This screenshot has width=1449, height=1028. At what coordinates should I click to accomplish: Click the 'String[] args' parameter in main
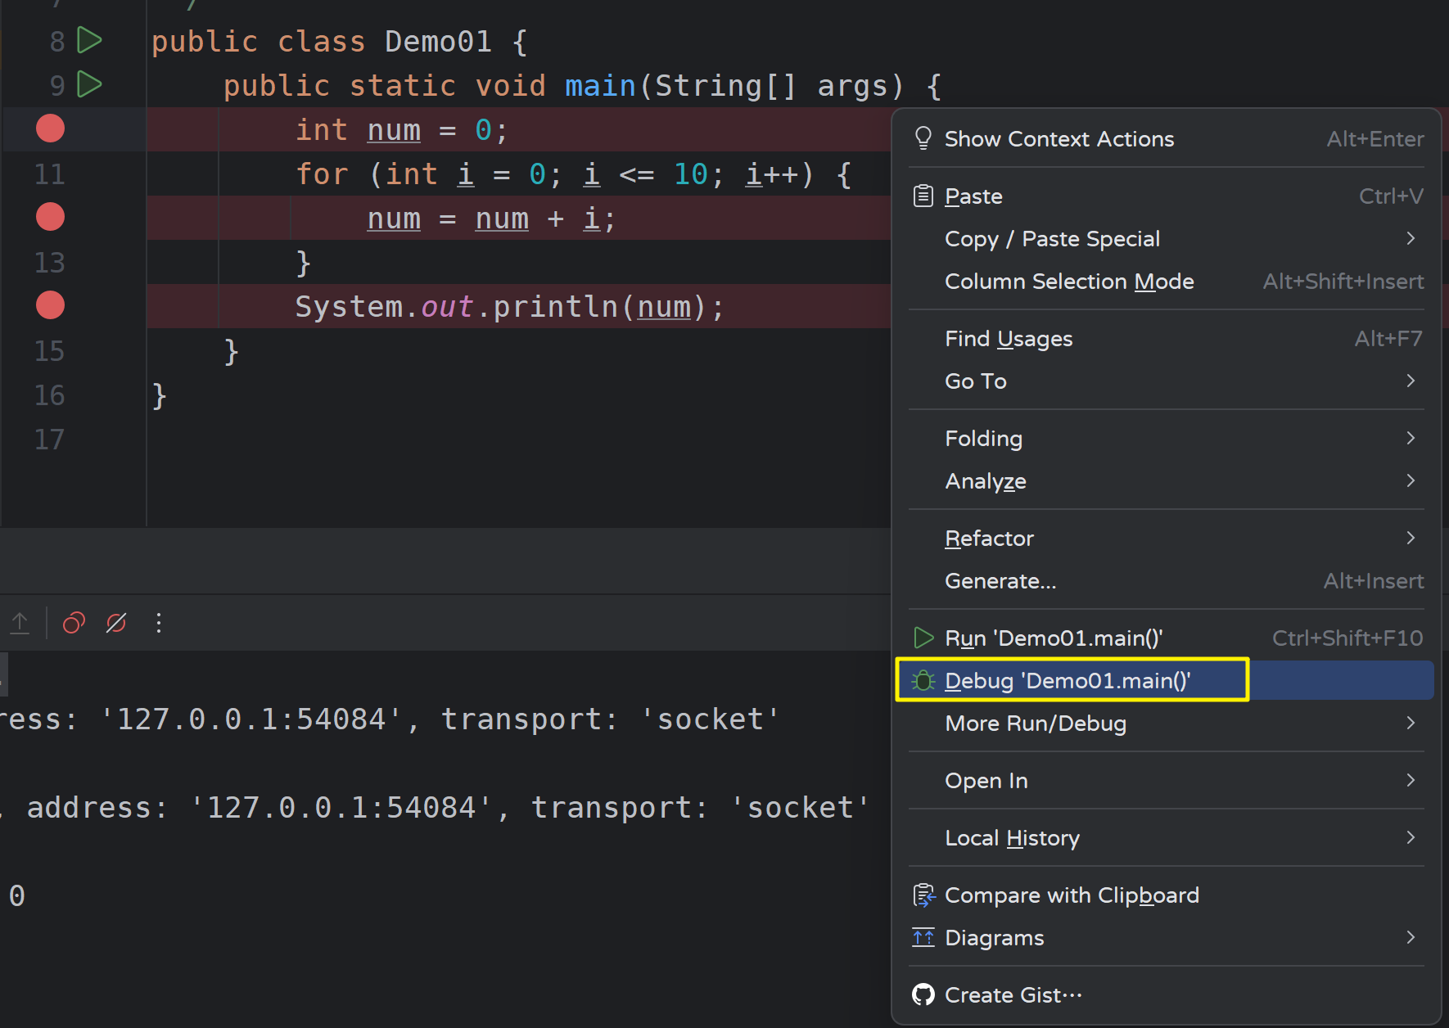771,86
